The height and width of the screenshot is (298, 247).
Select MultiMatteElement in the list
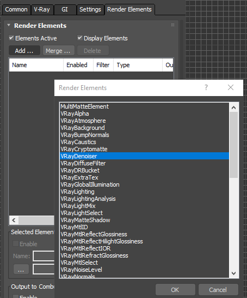[144, 106]
